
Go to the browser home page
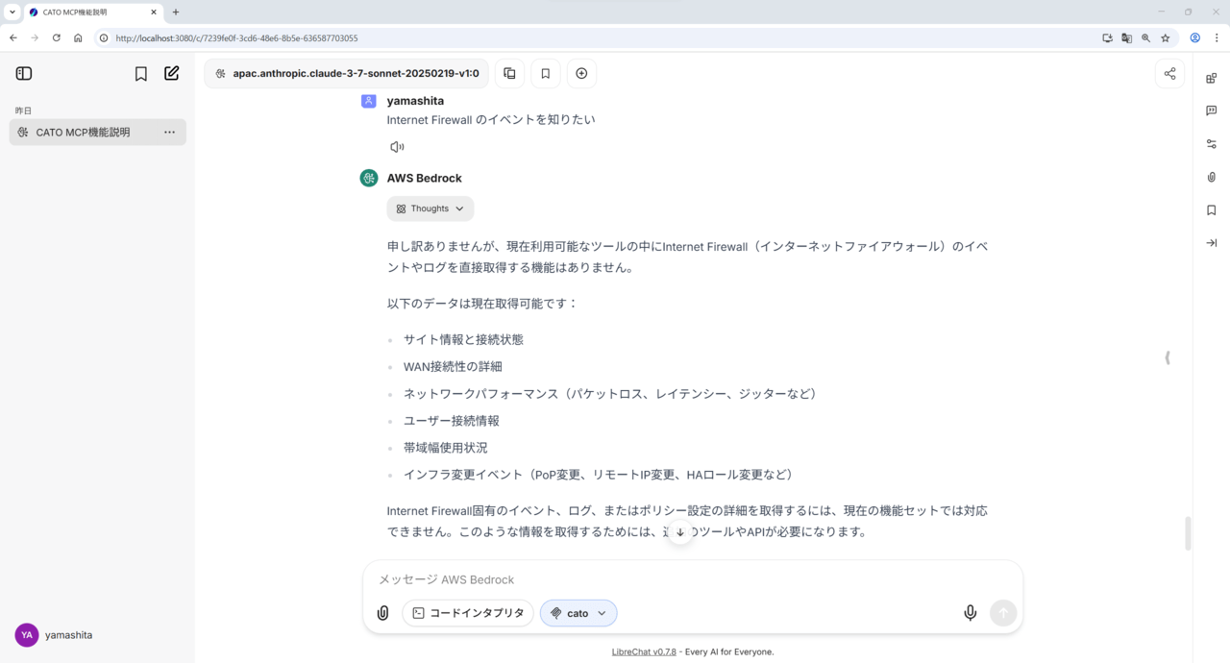tap(78, 38)
